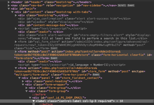Expand the first collapsed form-group div
The height and width of the screenshot is (105, 154).
click(x=26, y=88)
